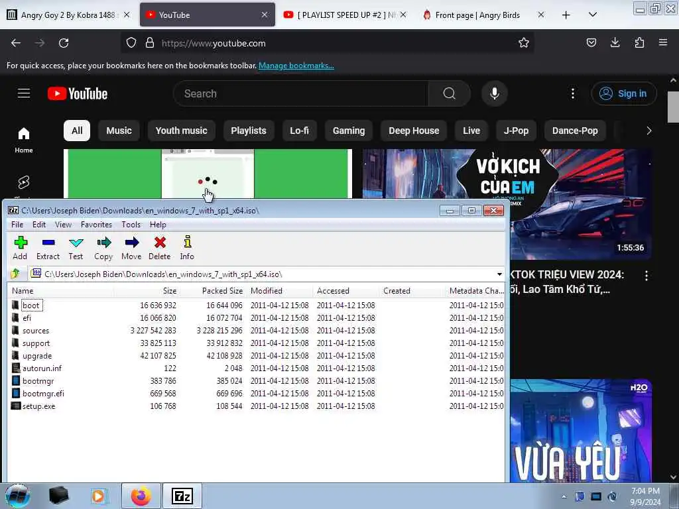The height and width of the screenshot is (509, 679).
Task: Sort by the Accessed column header
Action: click(346, 291)
